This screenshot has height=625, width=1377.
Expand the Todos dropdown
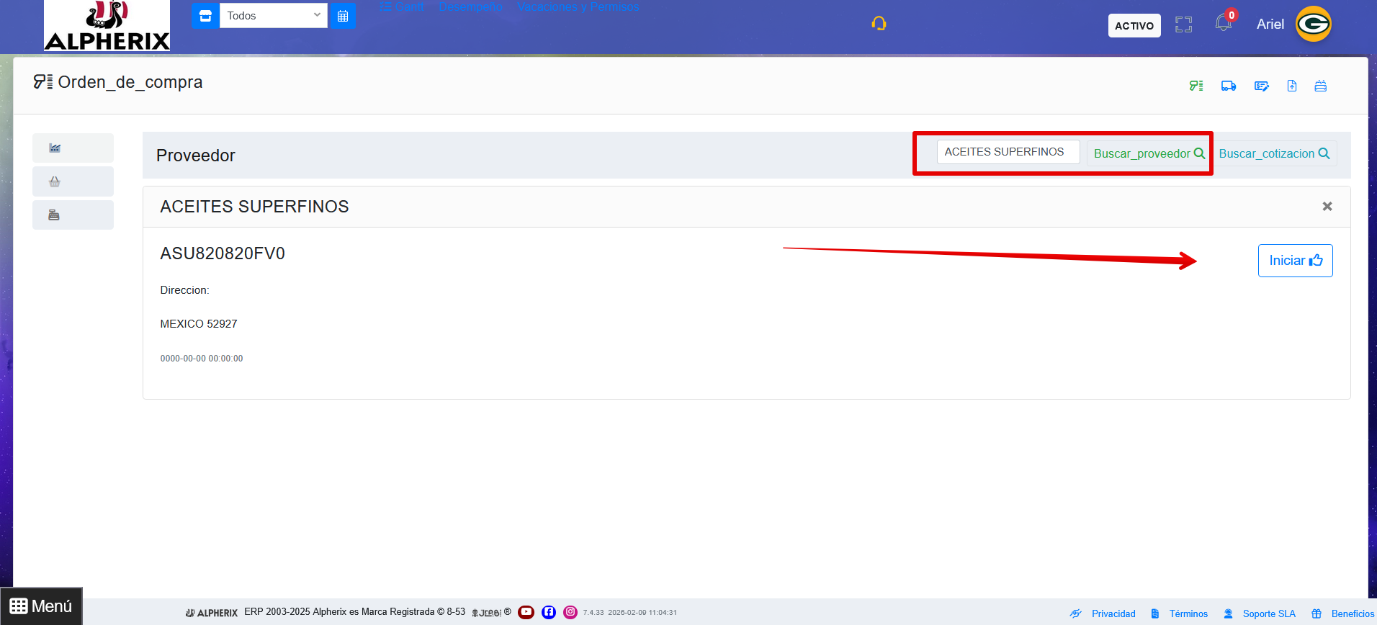click(x=273, y=16)
